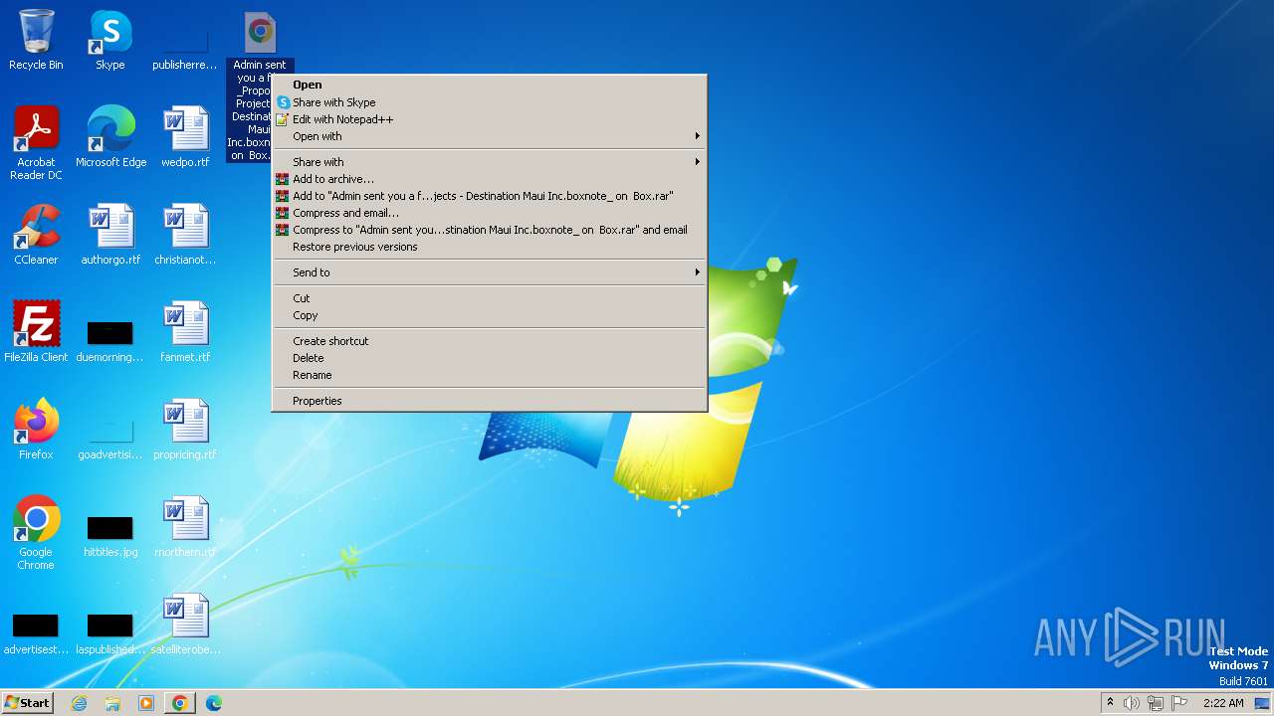Select the authorgo.rtf document icon

(x=110, y=235)
